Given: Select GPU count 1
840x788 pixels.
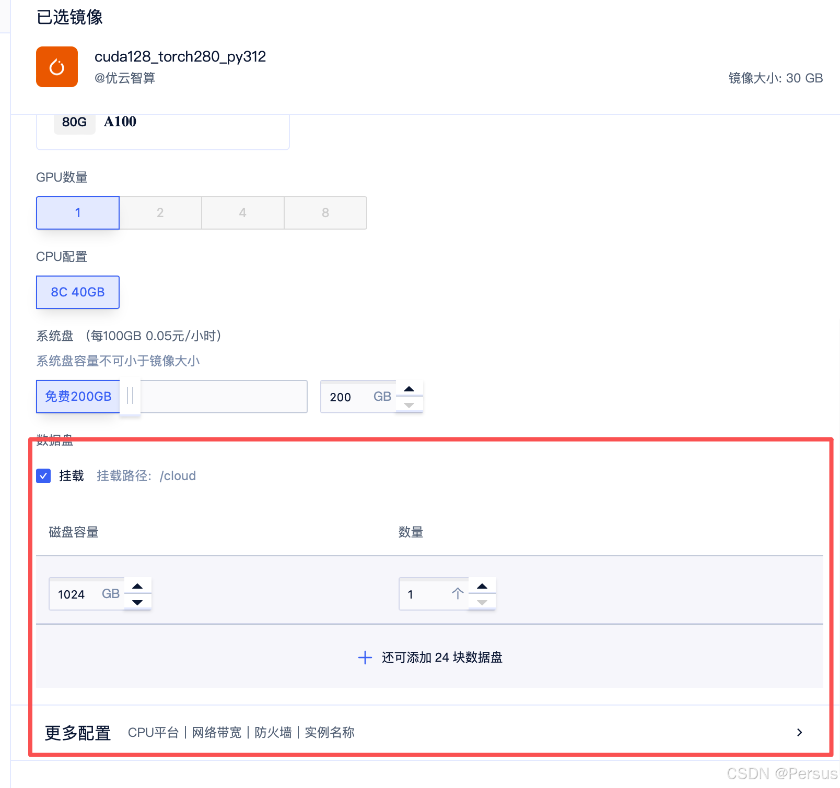Looking at the screenshot, I should [x=78, y=213].
